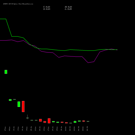
Task: Click the 01 Feb date label
Action: click(66, 129)
